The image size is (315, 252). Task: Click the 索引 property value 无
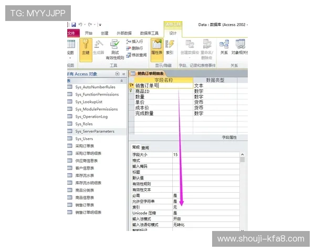pos(206,207)
